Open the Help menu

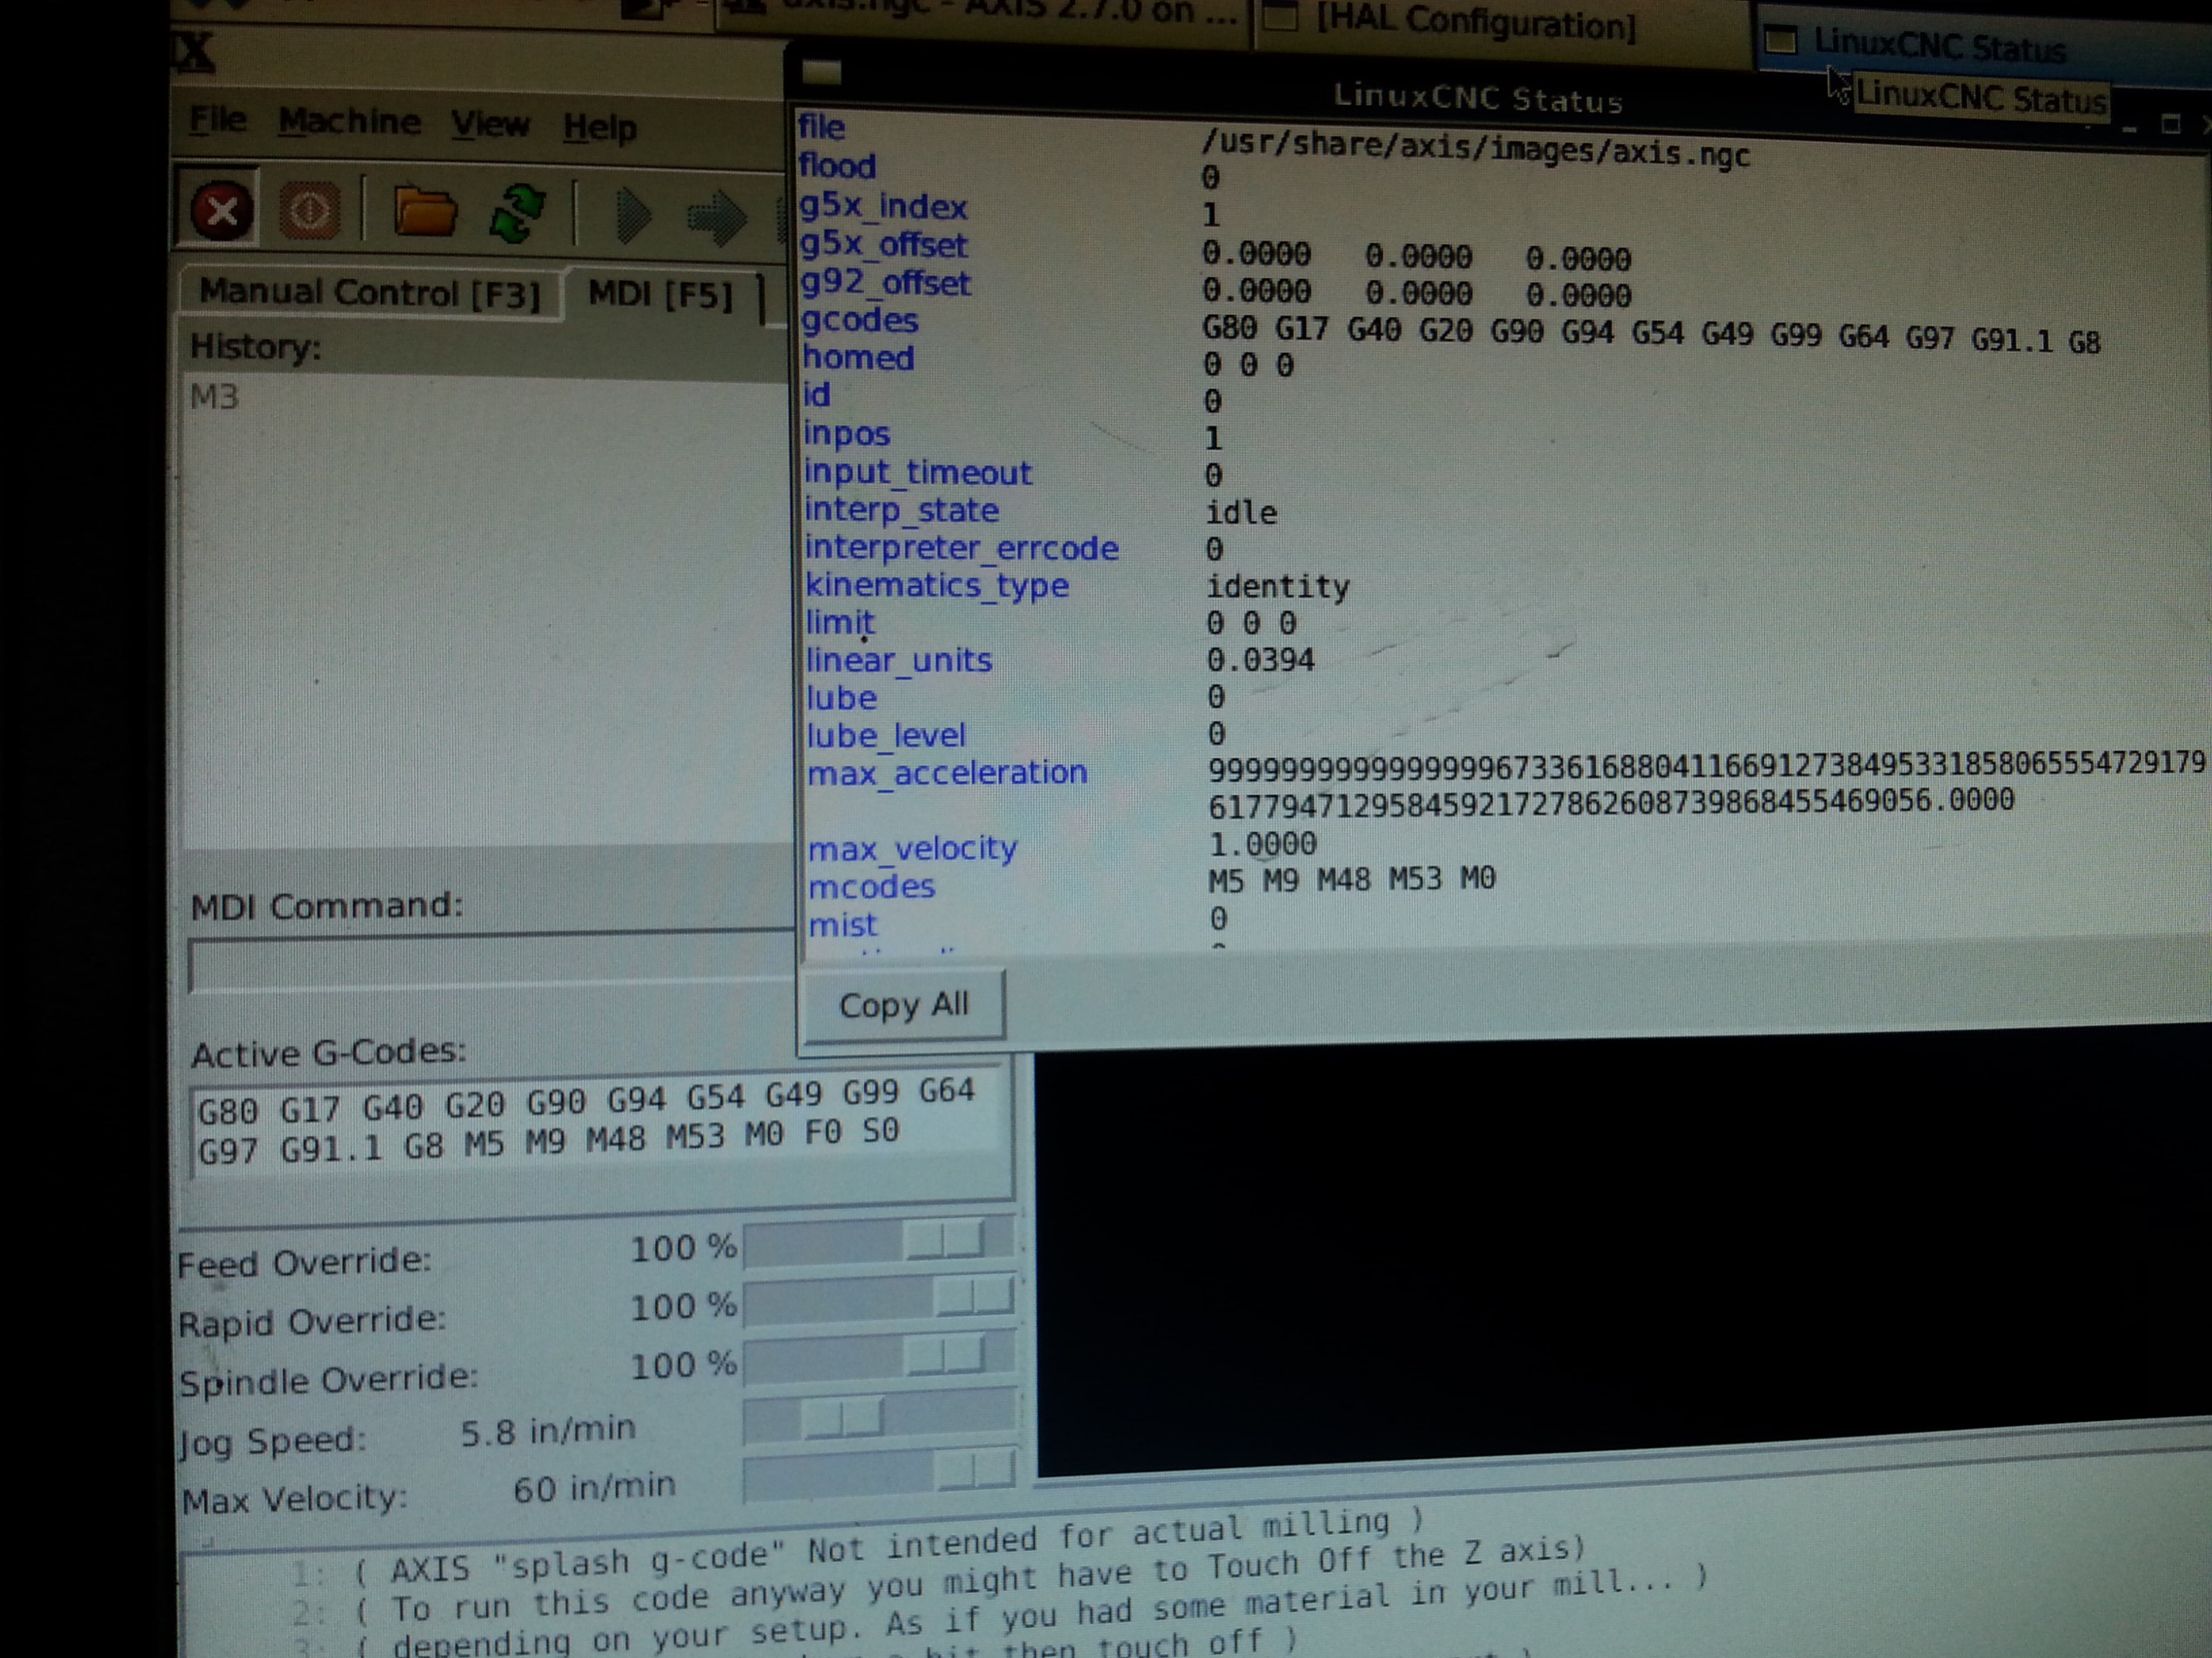click(x=599, y=128)
